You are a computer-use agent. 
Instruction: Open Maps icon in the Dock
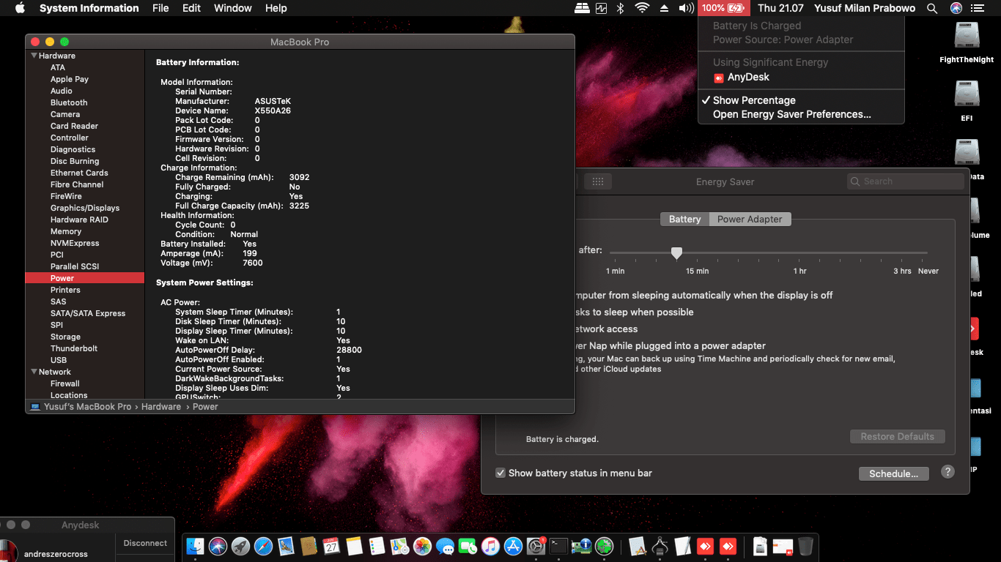tap(399, 546)
